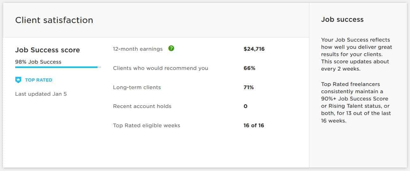Click the Last updated Jan 5 text
This screenshot has width=410, height=171.
(41, 94)
